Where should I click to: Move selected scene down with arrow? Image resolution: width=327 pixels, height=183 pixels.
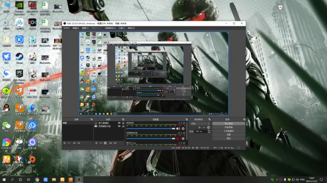[x=79, y=143]
